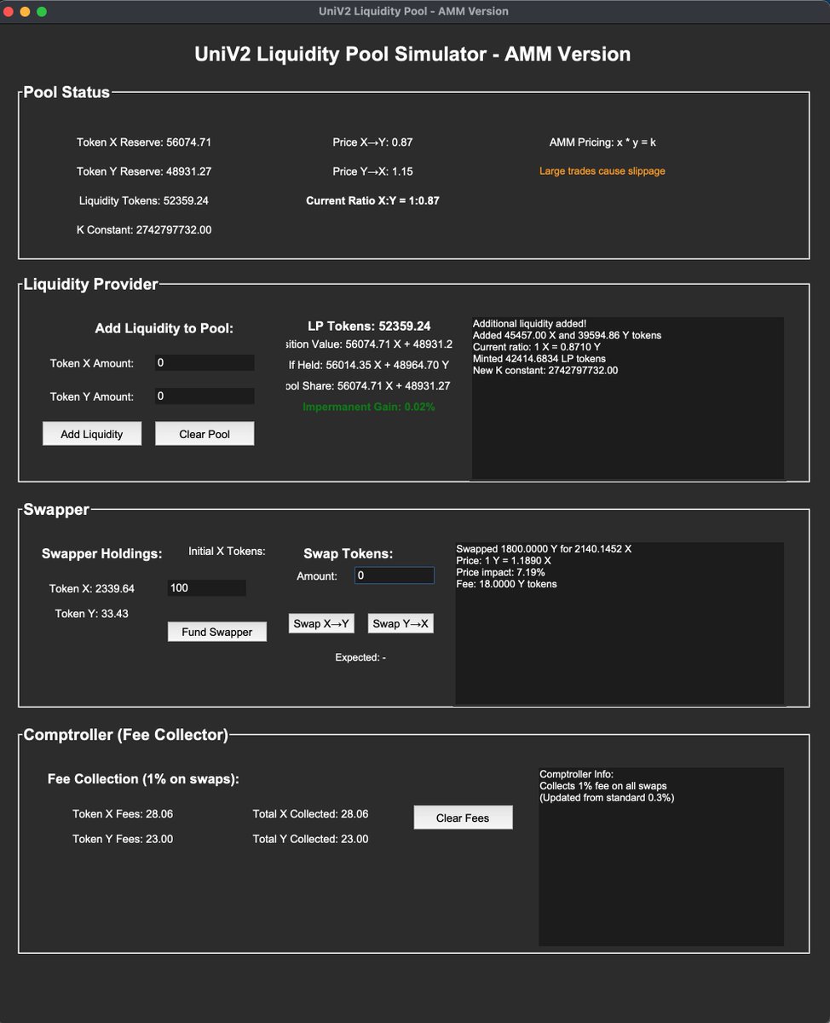
Task: Click the Clear Pool button
Action: click(x=205, y=434)
